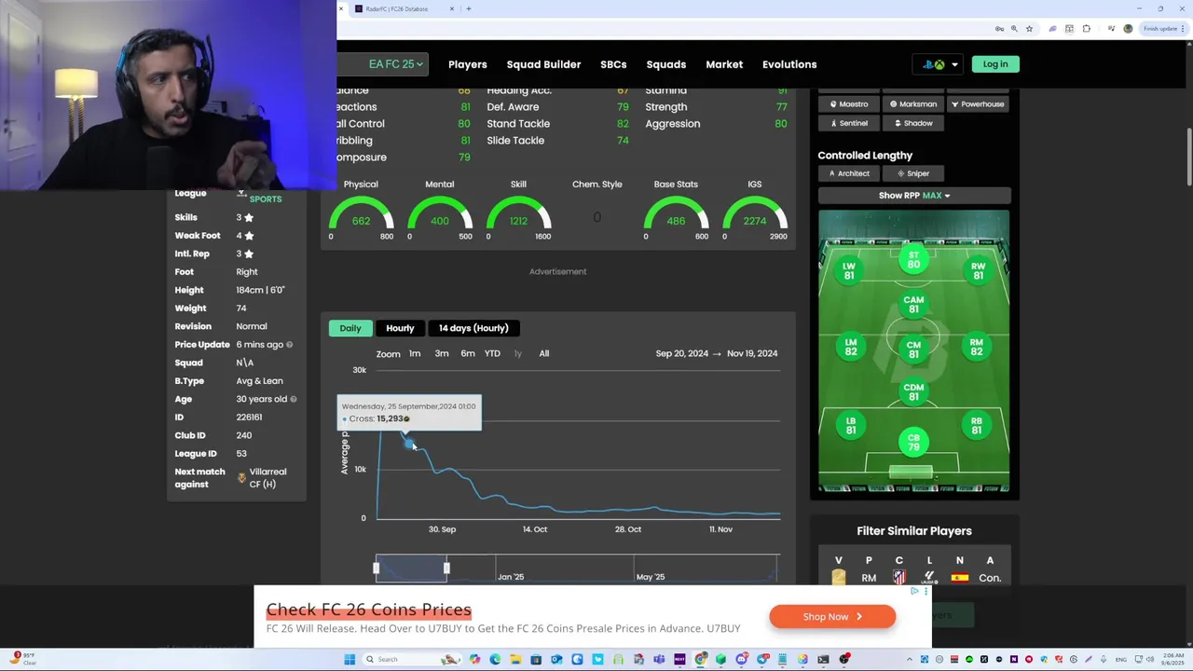Select the Daily price graph tab

pyautogui.click(x=350, y=328)
